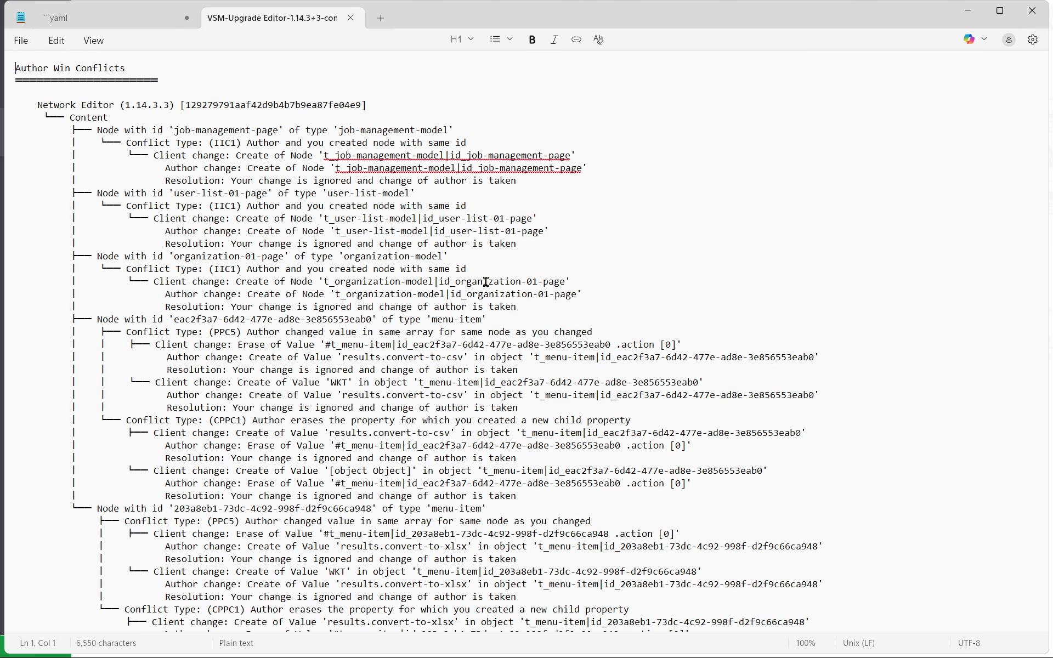Click the Ln 1, Col 1 position indicator
This screenshot has height=658, width=1053.
tap(38, 643)
